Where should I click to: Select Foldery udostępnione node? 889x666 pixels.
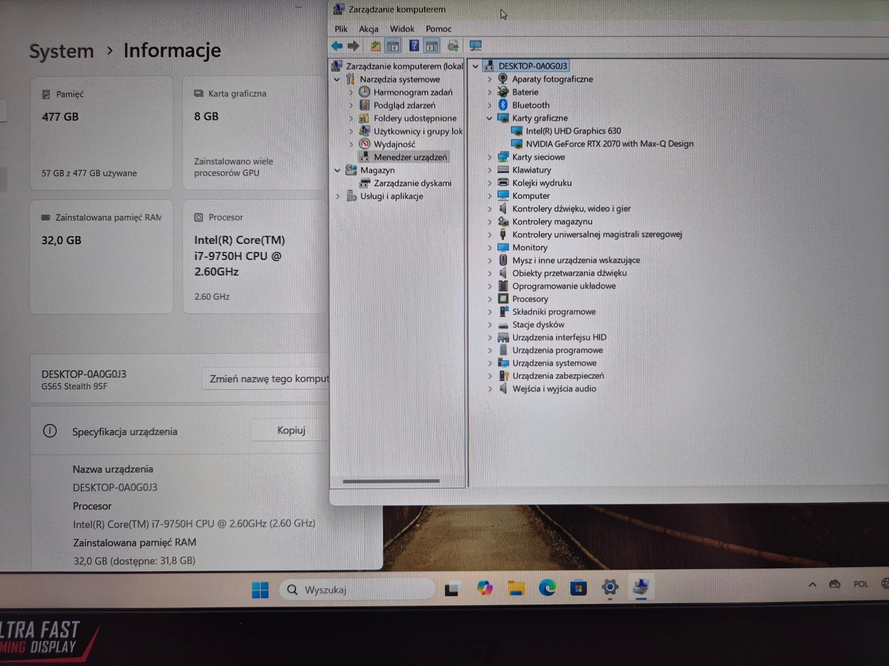(415, 119)
